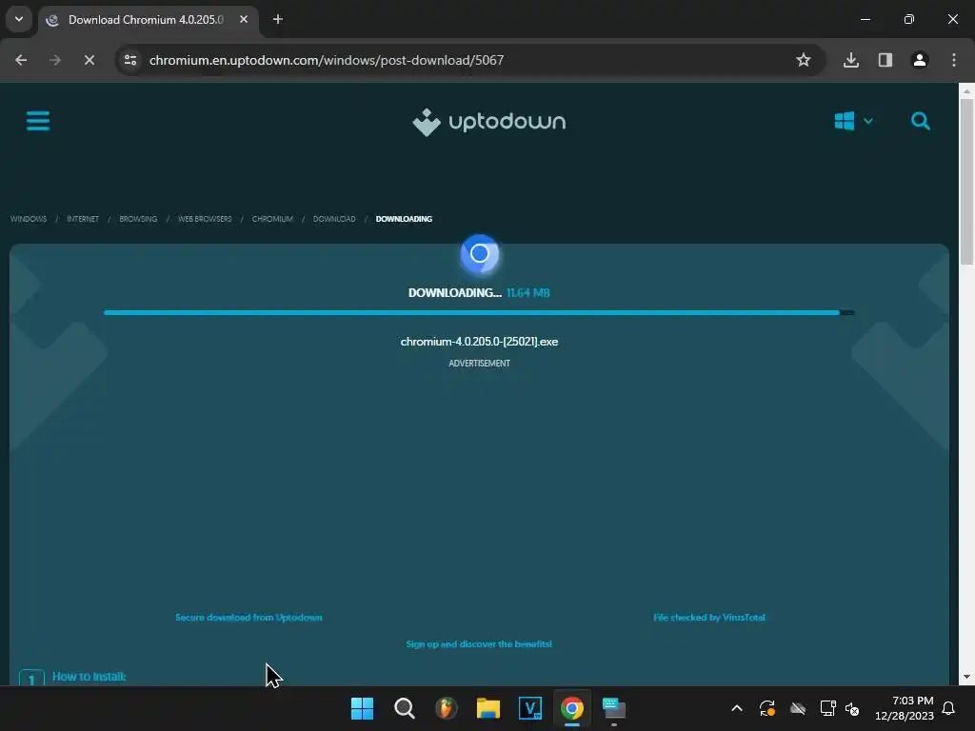Image resolution: width=975 pixels, height=731 pixels.
Task: Click Sign up and discover the benefits
Action: pos(479,644)
